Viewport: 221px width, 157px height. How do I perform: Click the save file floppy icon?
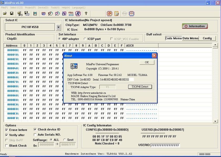pos(12,14)
